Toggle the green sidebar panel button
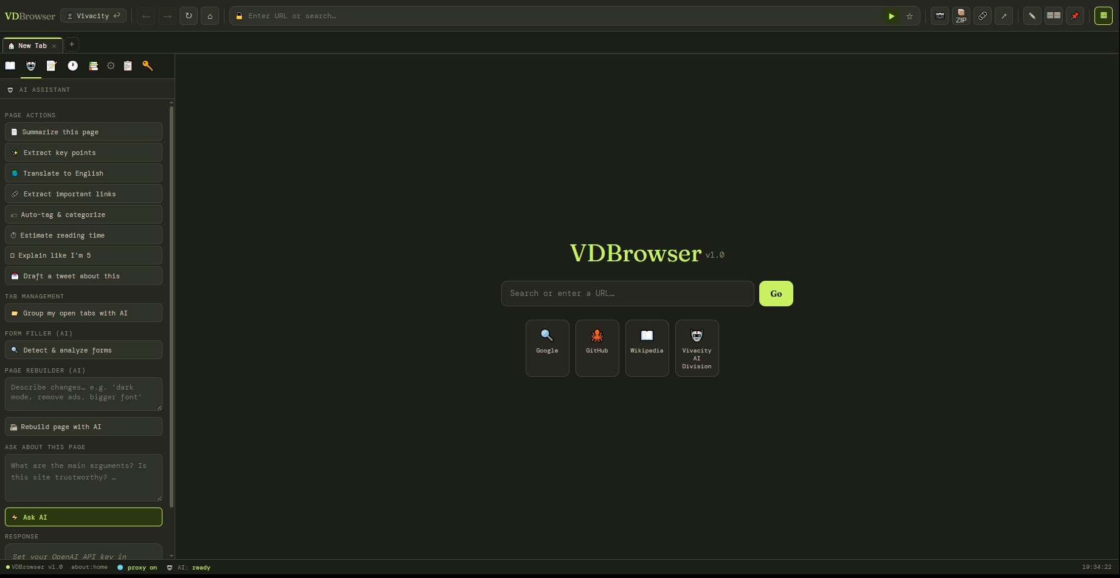 1104,16
